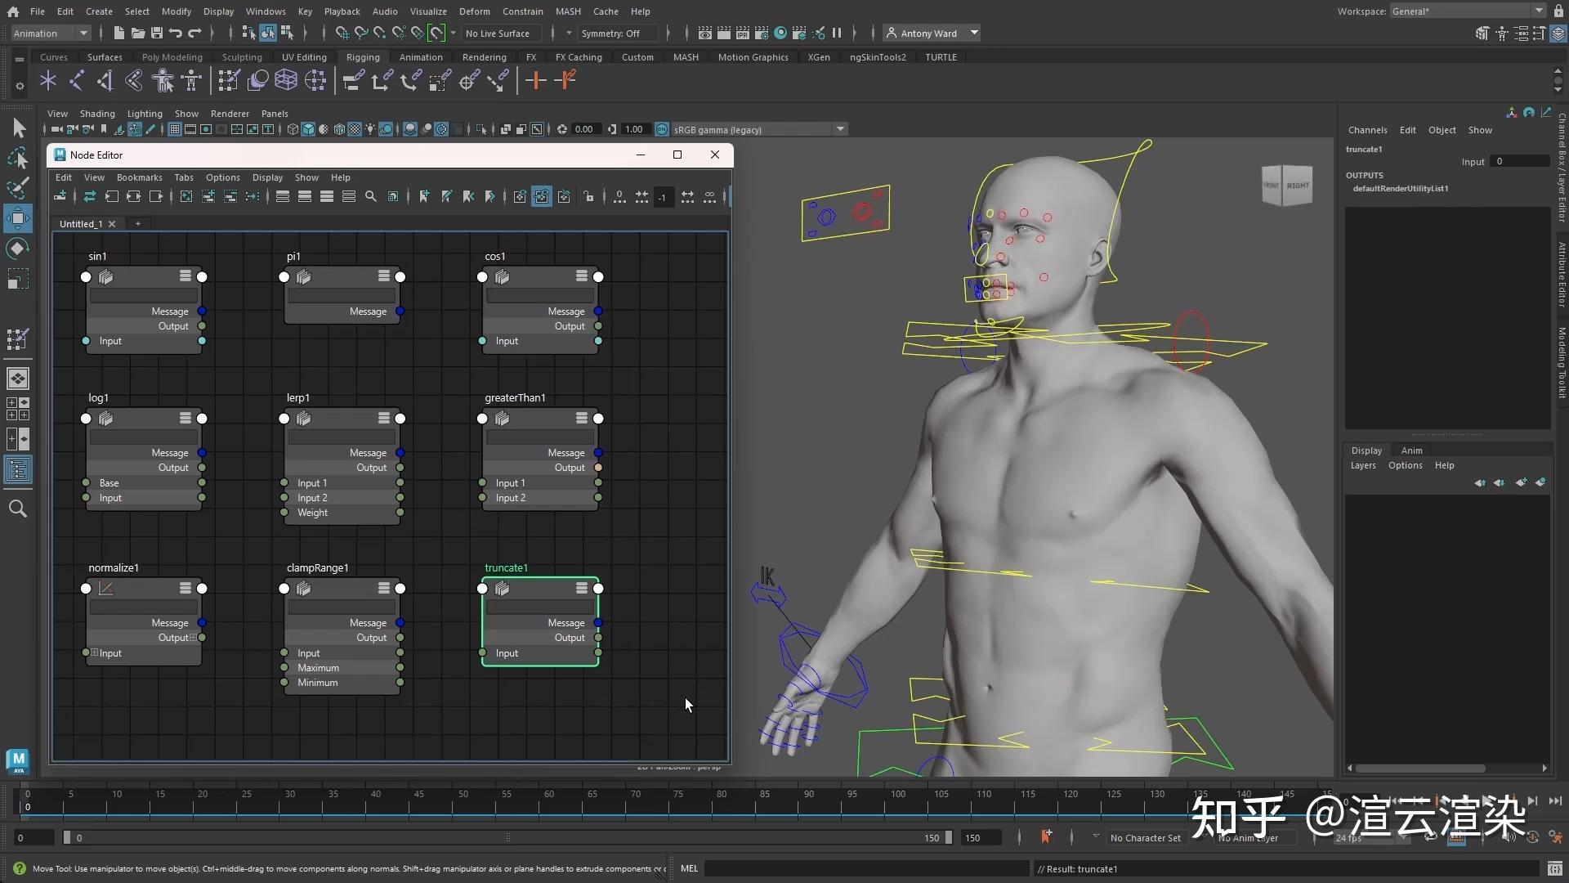The image size is (1569, 883).
Task: Open the sRGB gamma (legacy) dropdown
Action: click(x=840, y=128)
